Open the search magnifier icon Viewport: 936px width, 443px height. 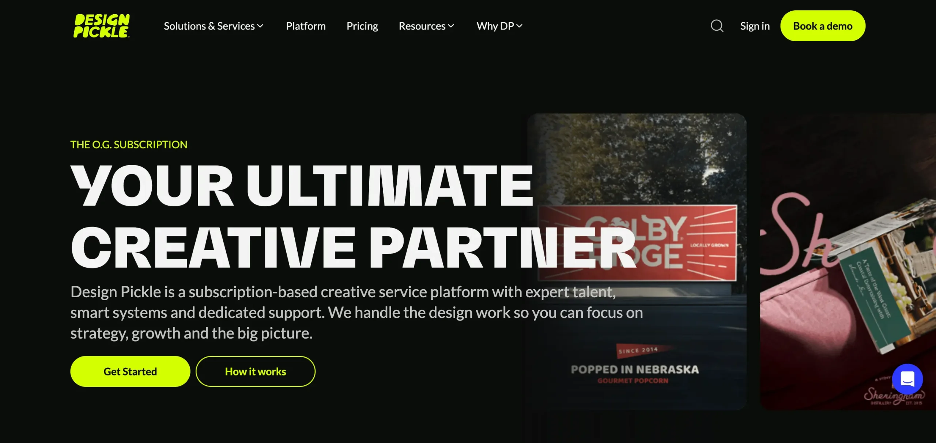(x=717, y=26)
